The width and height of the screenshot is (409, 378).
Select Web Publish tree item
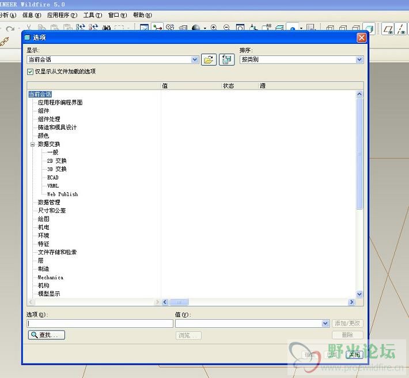[63, 194]
